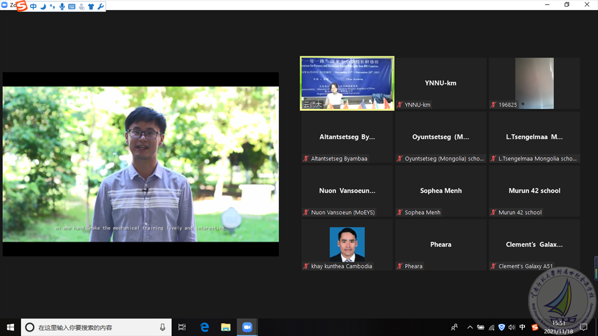Open Task View from the taskbar
The image size is (598, 336).
pyautogui.click(x=182, y=327)
